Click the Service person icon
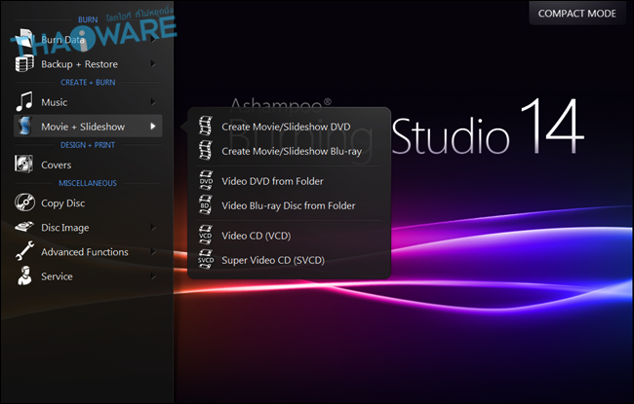Screen dimensions: 634x404 [24, 275]
